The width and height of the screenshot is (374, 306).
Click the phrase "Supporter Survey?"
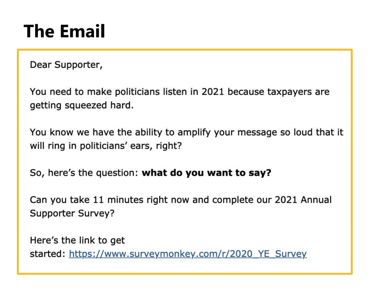click(72, 213)
